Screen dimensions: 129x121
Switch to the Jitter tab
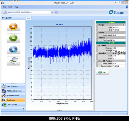click(x=29, y=18)
